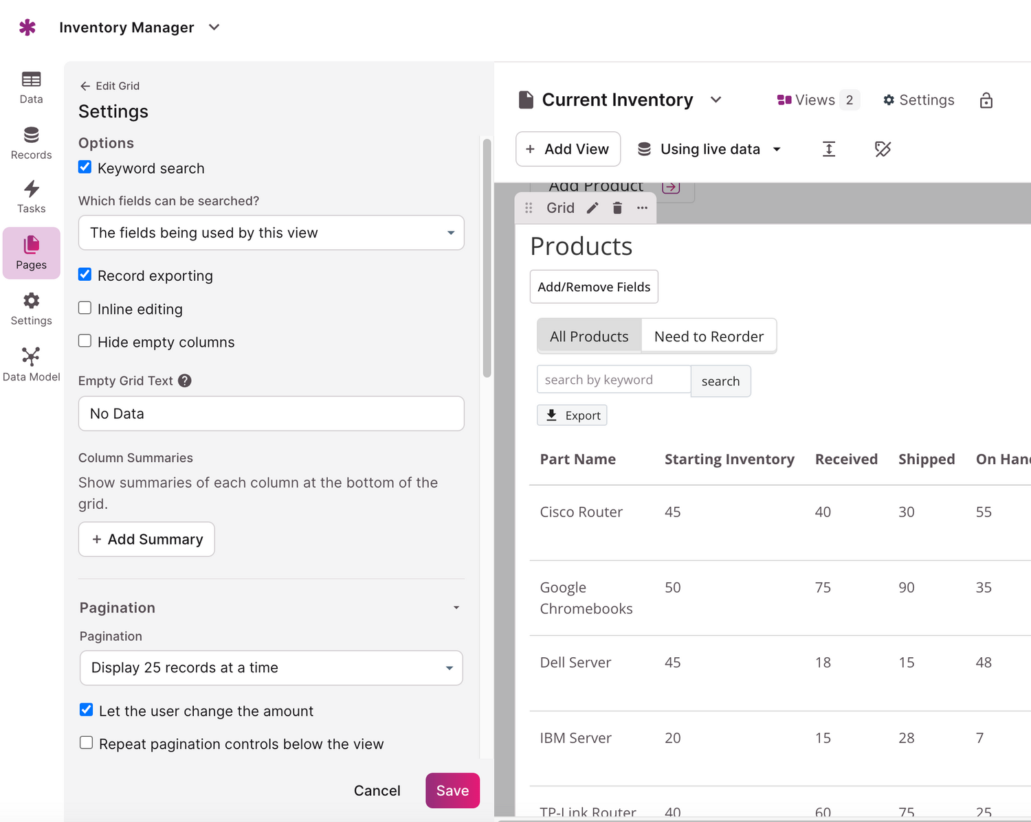Open the Grid more options ellipsis
The height and width of the screenshot is (822, 1031).
coord(642,208)
